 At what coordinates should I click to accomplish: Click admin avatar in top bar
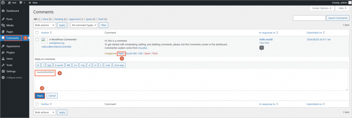349,3
